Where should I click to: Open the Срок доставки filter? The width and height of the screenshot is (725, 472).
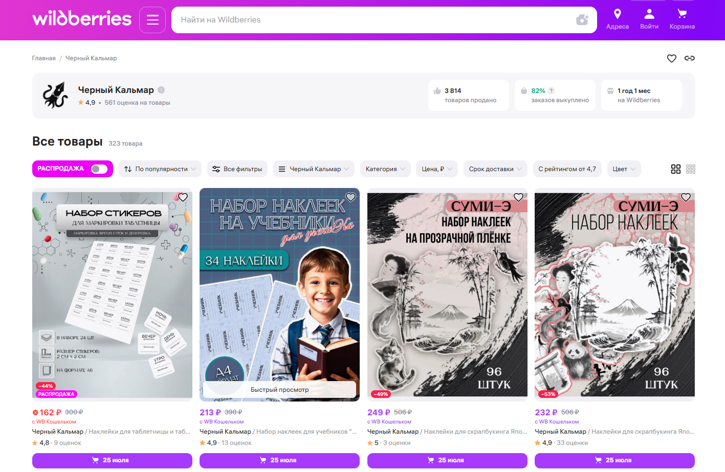click(495, 169)
